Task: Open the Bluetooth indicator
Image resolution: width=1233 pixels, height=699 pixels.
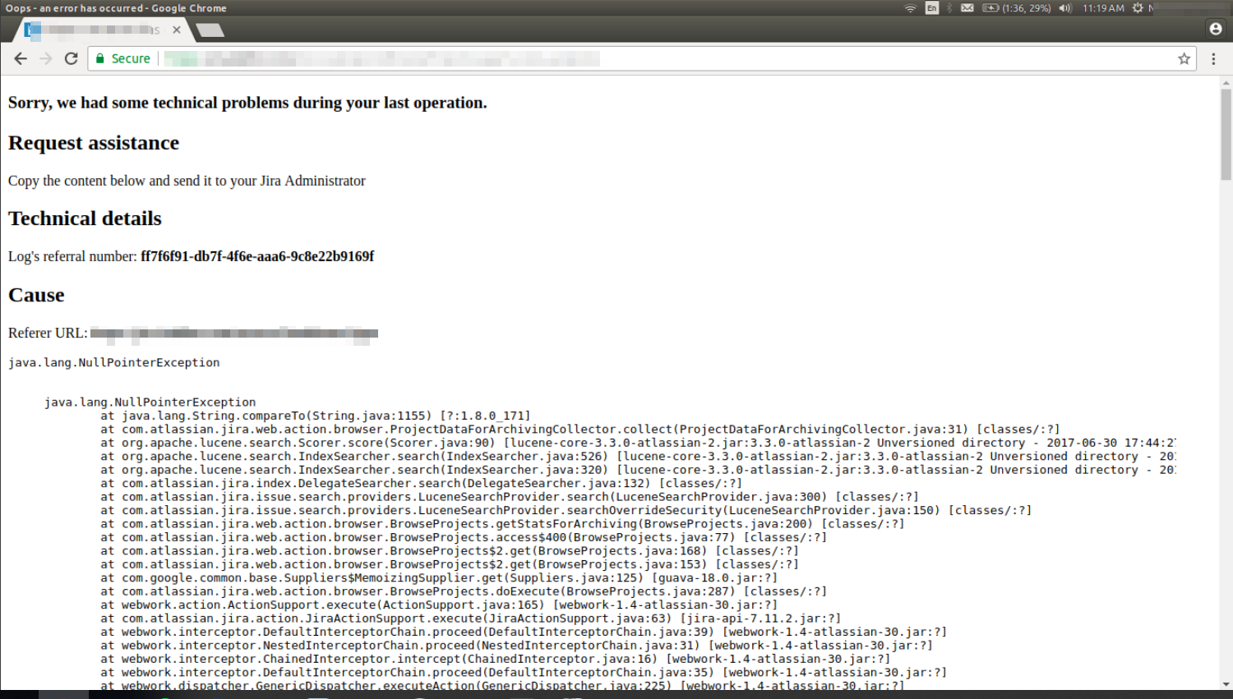Action: click(949, 8)
